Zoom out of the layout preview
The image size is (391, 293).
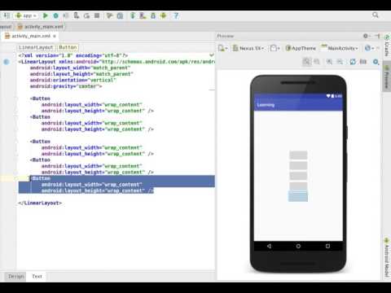tap(340, 62)
